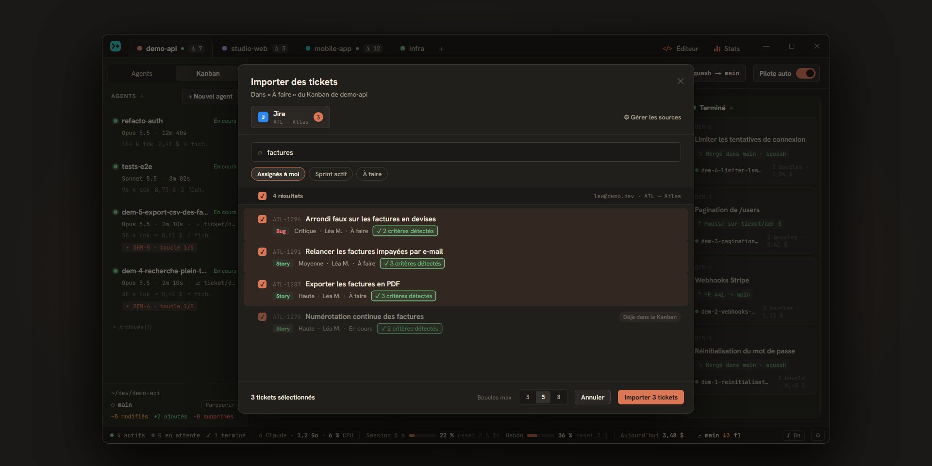Open the Stats chart view
The height and width of the screenshot is (466, 932).
click(727, 49)
